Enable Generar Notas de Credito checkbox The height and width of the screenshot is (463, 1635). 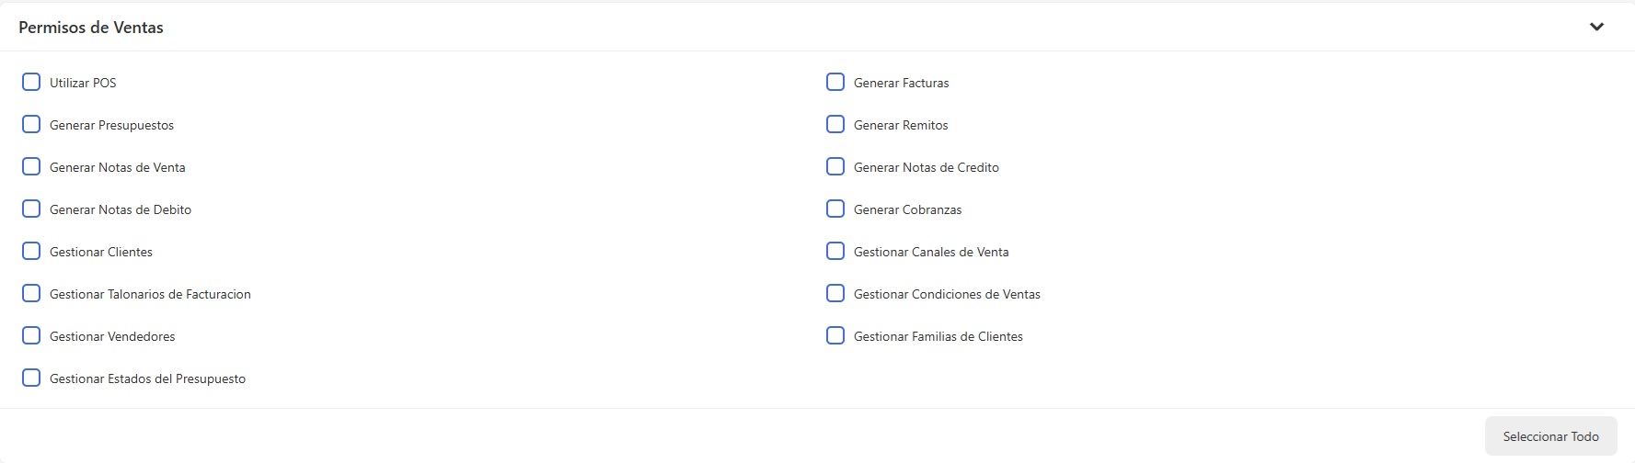tap(835, 167)
